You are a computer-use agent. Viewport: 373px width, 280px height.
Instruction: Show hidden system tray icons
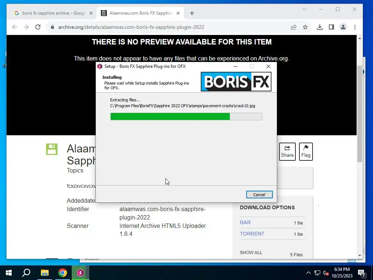click(x=308, y=273)
